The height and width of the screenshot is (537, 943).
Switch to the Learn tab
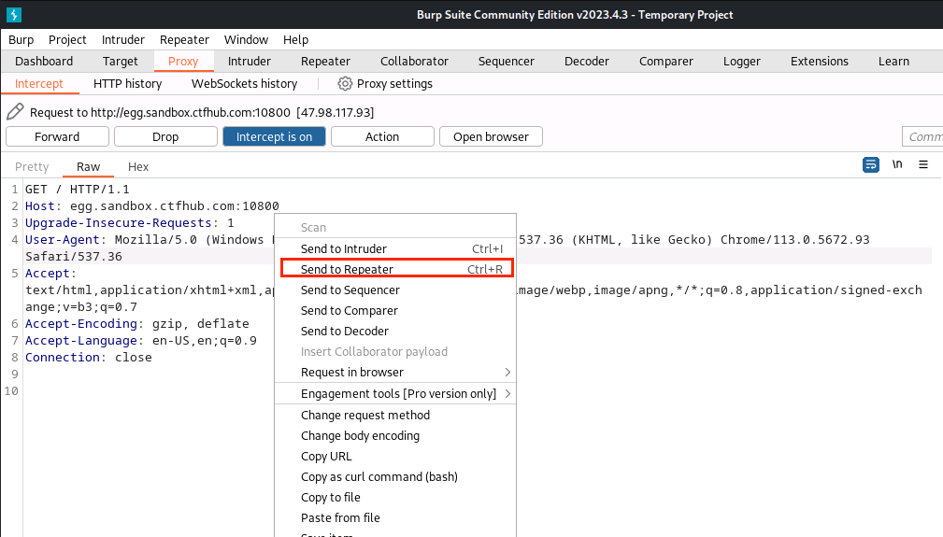click(x=893, y=62)
